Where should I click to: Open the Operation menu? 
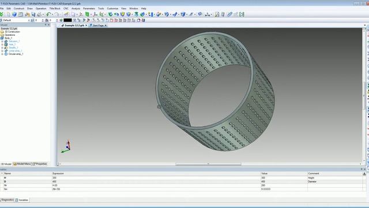click(41, 9)
